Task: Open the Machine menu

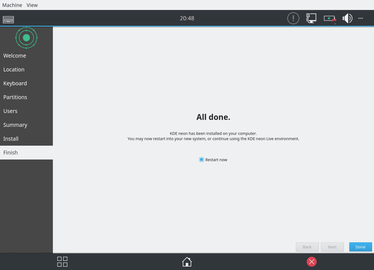Action: [x=12, y=5]
